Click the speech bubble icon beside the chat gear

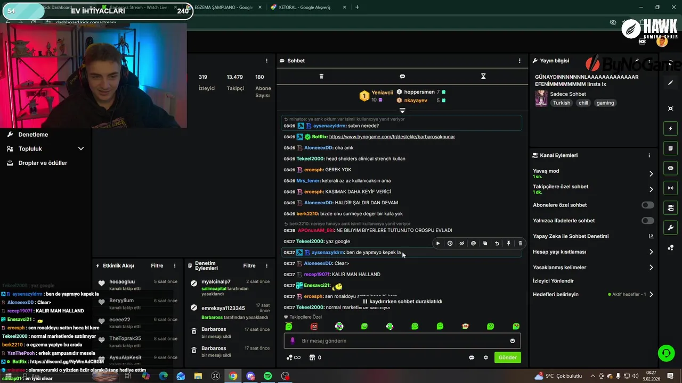click(x=472, y=357)
